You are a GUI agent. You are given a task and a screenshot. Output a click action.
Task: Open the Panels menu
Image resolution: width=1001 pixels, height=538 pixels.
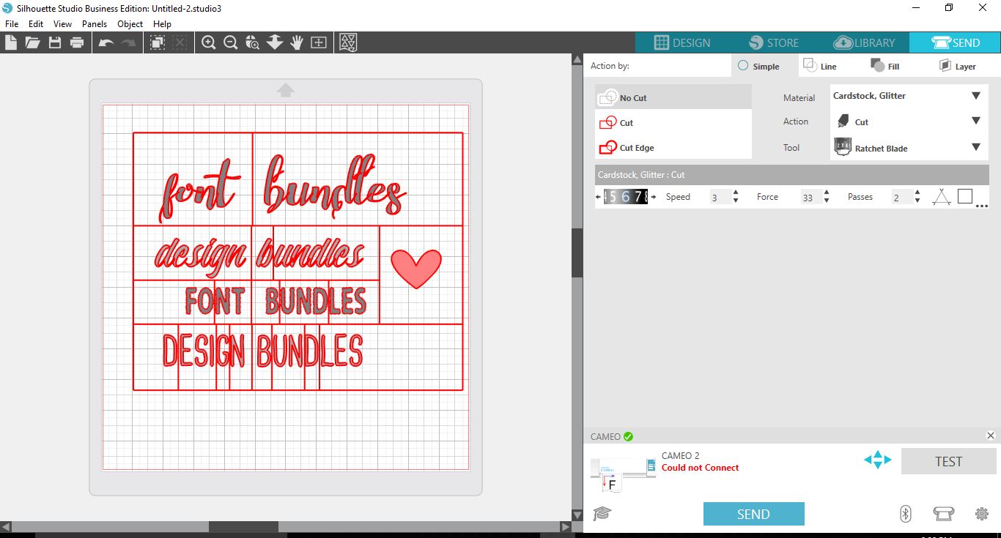(x=95, y=23)
